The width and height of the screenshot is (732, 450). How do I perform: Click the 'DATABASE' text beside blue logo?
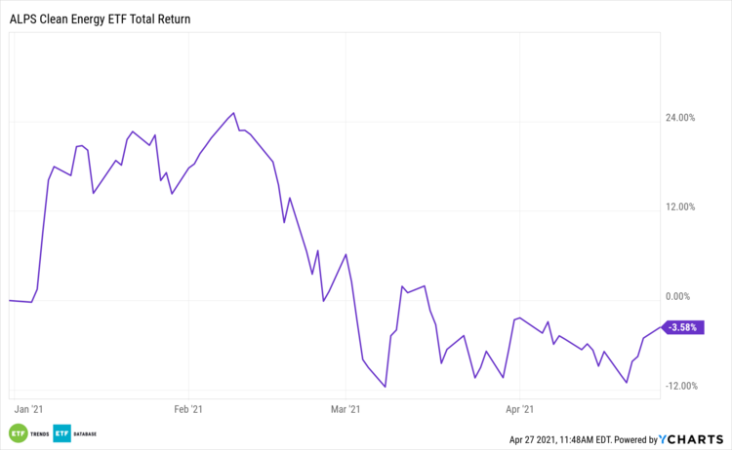85,433
